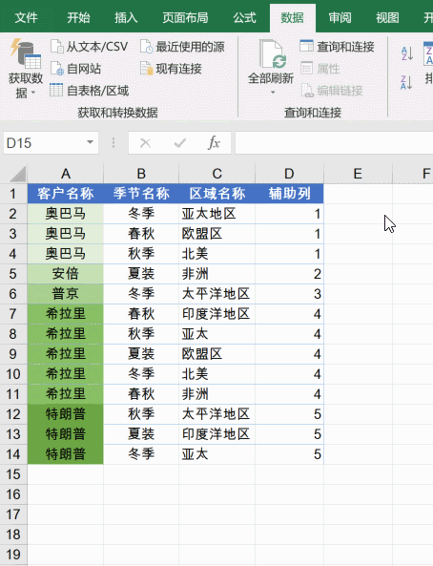Screen dimensions: 433x566
Task: Select cell A14 containing 特朗普
Action: pos(66,454)
